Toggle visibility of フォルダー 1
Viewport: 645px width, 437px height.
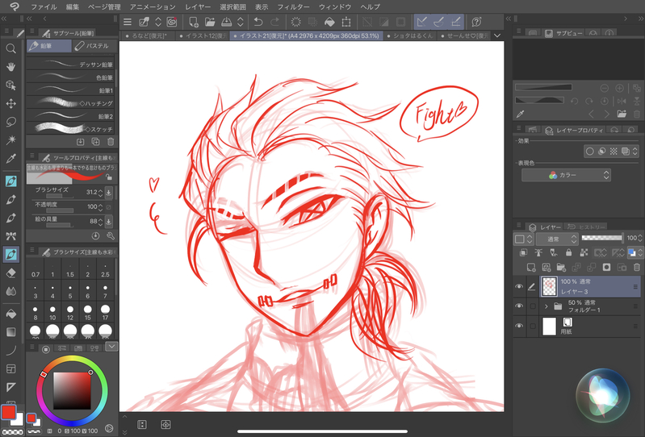click(x=519, y=306)
